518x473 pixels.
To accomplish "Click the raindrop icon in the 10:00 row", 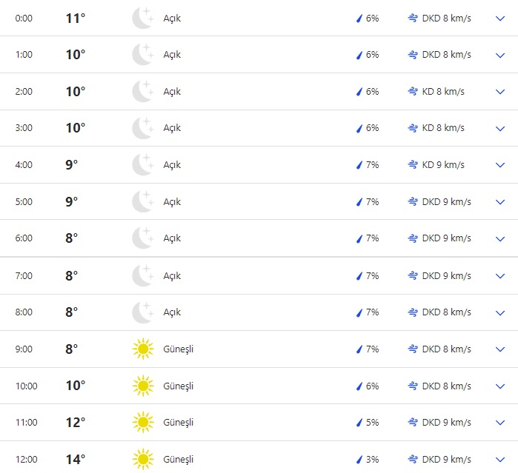I will coord(359,386).
